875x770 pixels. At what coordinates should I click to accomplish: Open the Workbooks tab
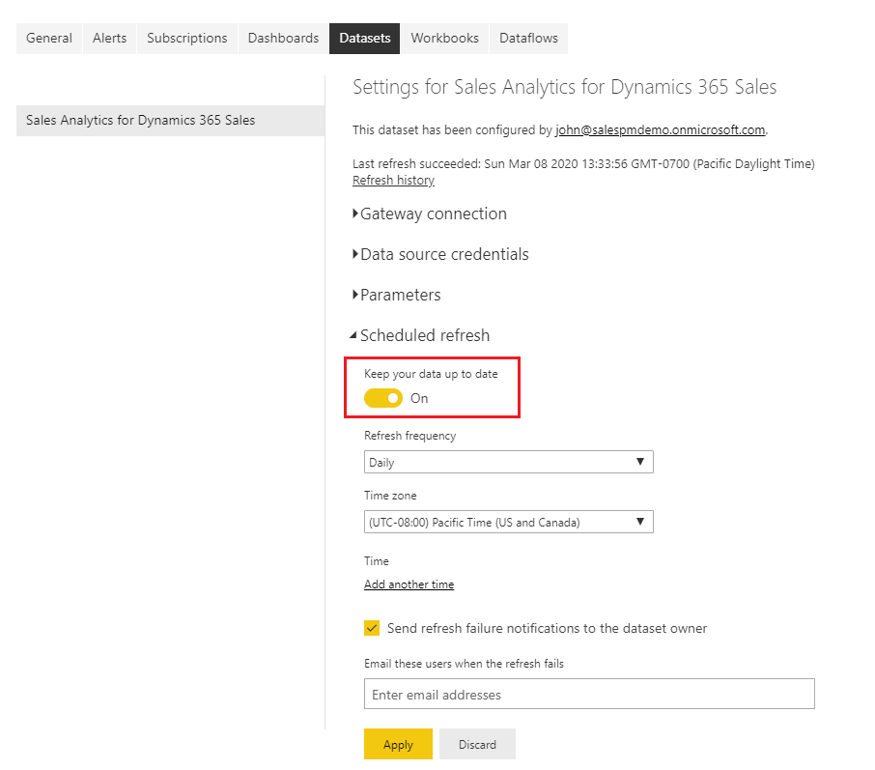pos(445,38)
